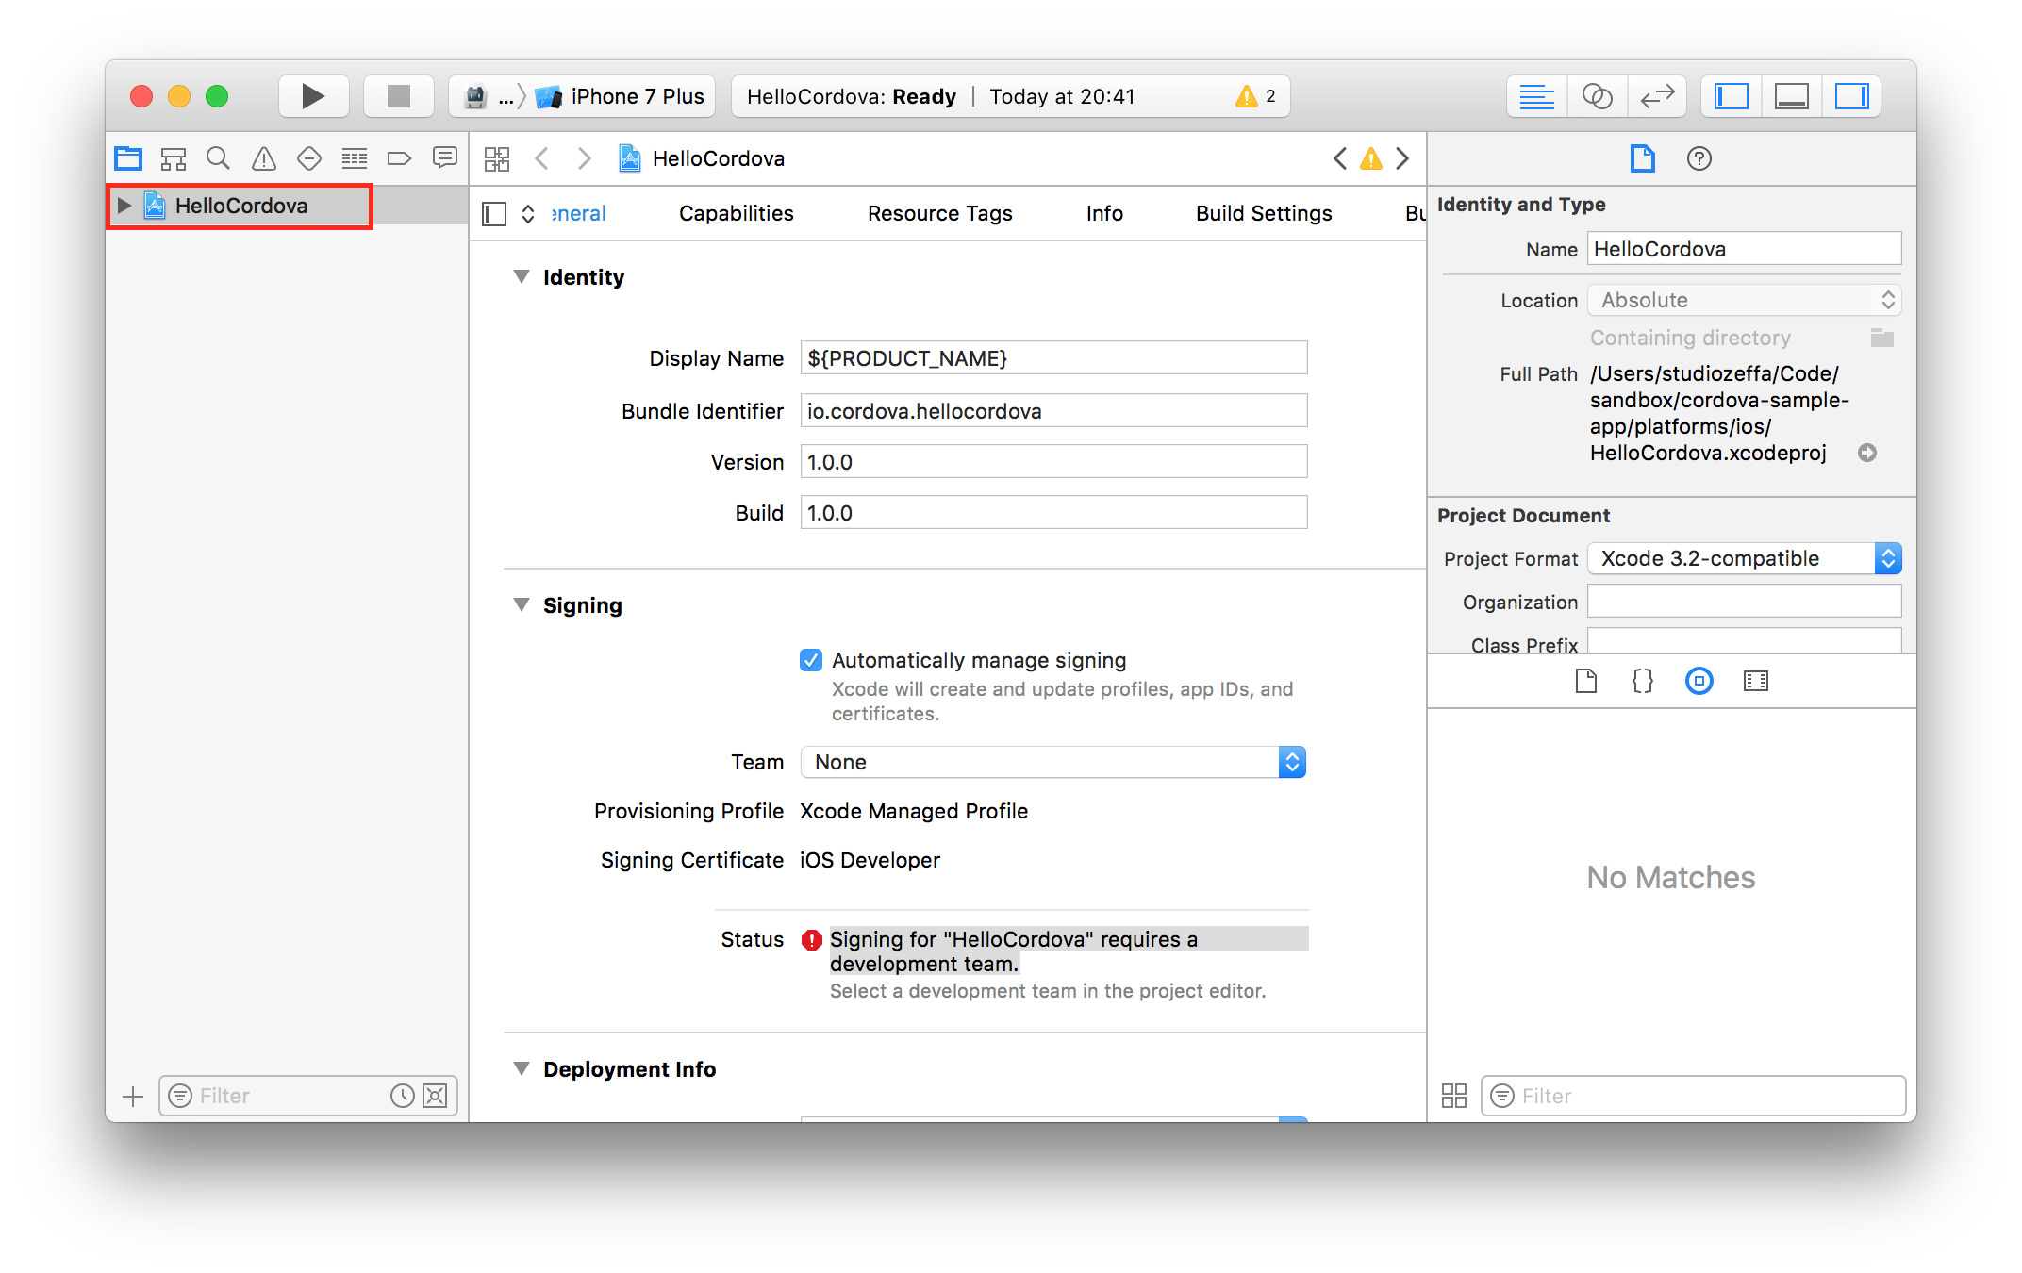Open the Media library icon in utilities panel
This screenshot has height=1273, width=2022.
point(1755,681)
